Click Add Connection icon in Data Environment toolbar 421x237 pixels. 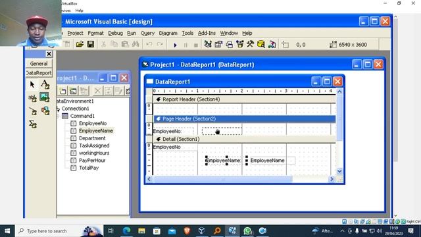tap(63, 91)
